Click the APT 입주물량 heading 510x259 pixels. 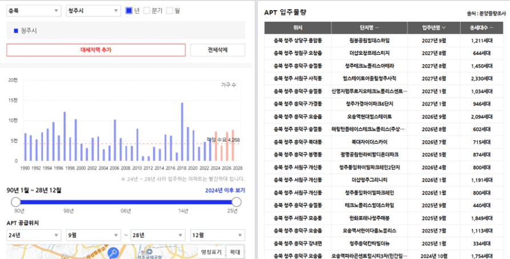[x=285, y=13]
